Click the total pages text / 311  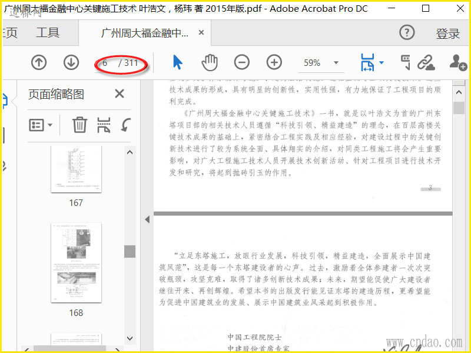click(x=128, y=63)
